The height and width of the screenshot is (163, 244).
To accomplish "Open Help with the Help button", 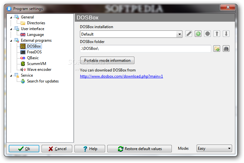I will pyautogui.click(x=90, y=149).
